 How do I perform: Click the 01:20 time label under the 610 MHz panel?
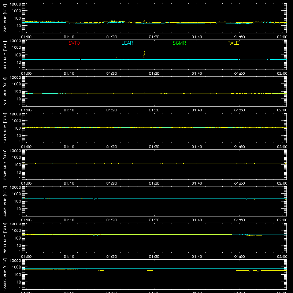[x=112, y=110]
